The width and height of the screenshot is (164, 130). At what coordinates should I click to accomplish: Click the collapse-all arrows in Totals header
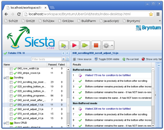coord(67,53)
